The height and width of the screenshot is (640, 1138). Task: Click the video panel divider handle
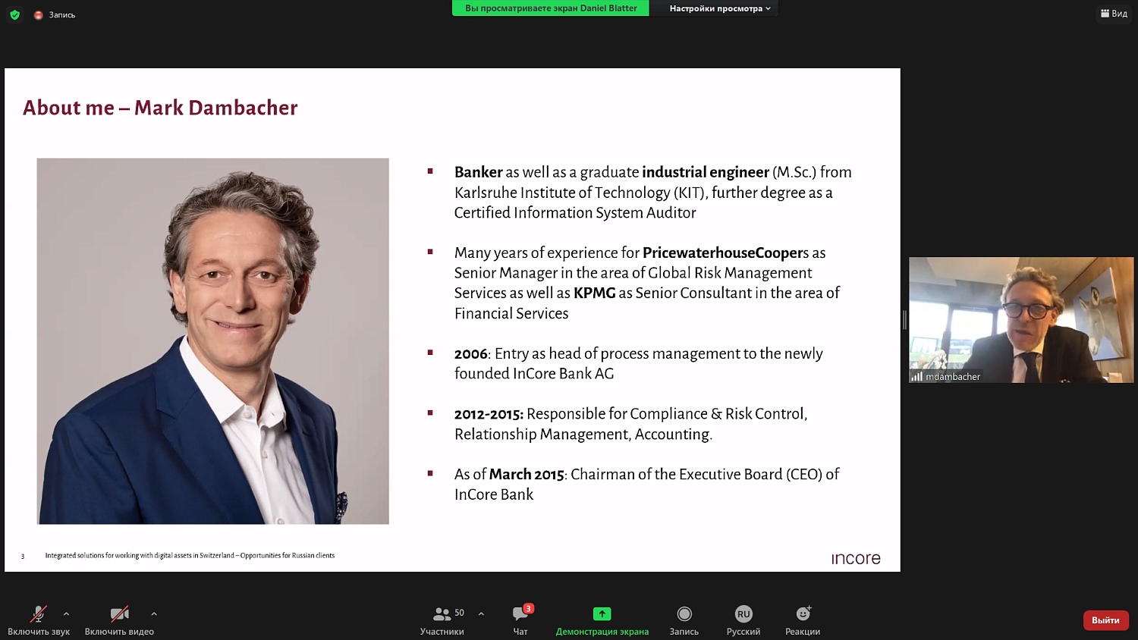click(904, 320)
